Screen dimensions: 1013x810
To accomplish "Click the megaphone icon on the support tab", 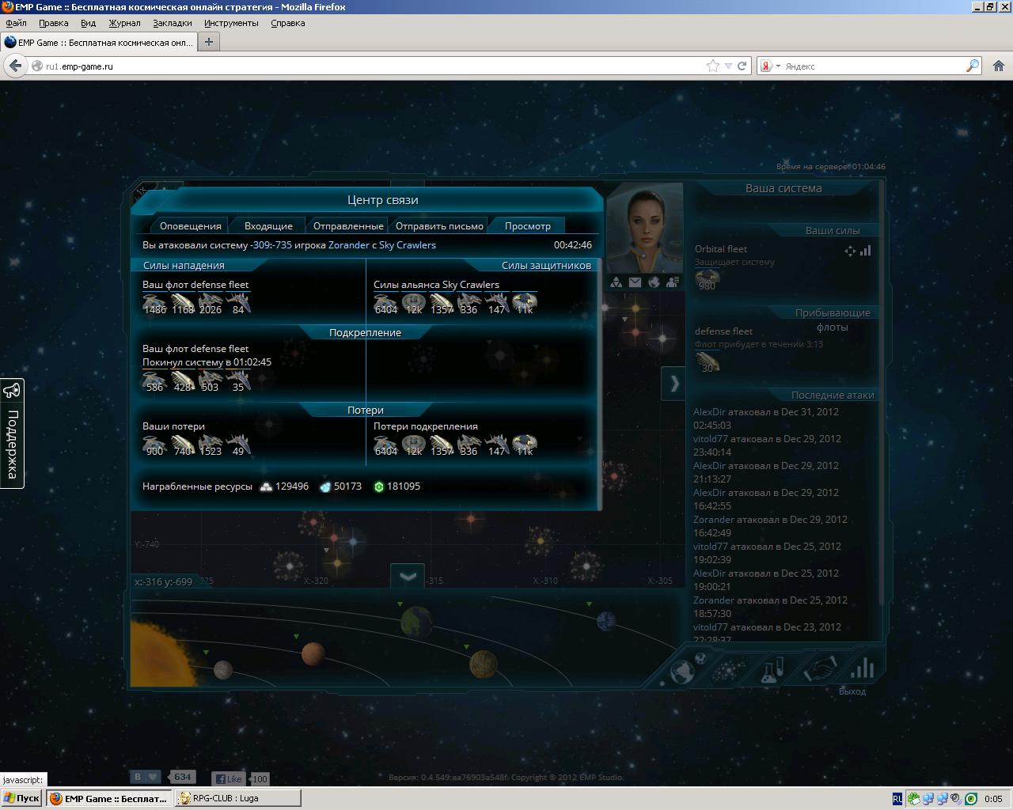I will [12, 390].
